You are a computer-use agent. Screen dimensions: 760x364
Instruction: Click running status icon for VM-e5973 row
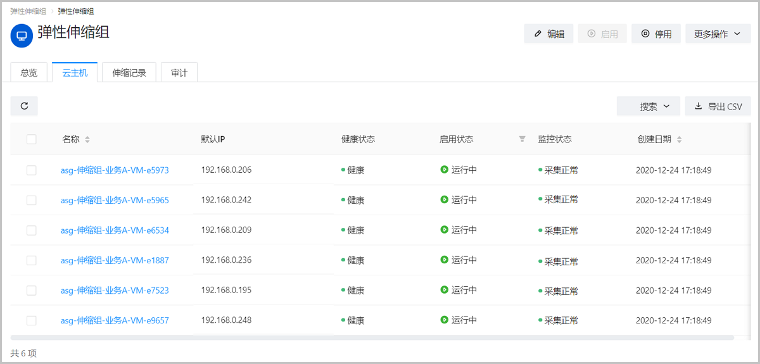[444, 170]
